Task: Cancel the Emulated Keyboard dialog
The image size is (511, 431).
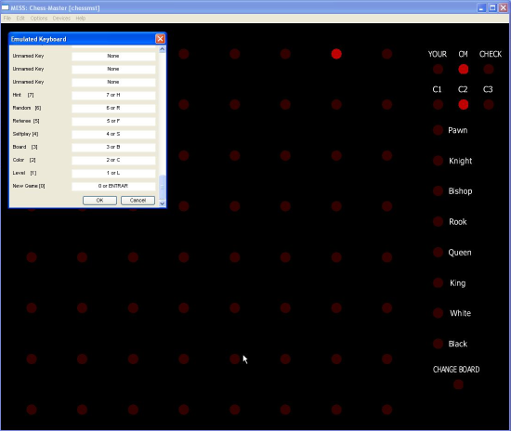Action: (x=138, y=201)
